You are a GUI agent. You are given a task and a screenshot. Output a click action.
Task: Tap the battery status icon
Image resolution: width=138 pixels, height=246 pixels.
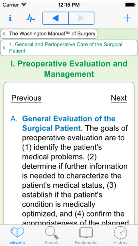pos(130,5)
